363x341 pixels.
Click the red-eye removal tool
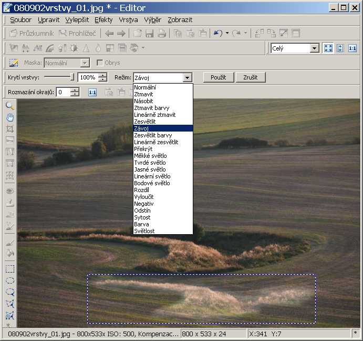[9, 192]
